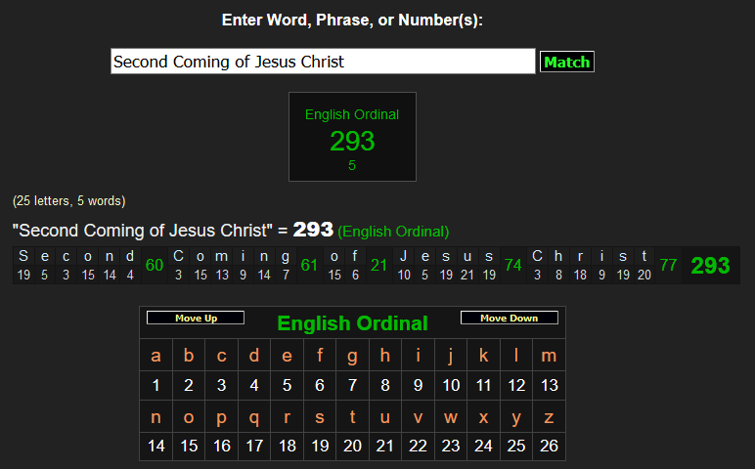
Task: Click letter 'm' in the cipher chart
Action: (x=549, y=356)
